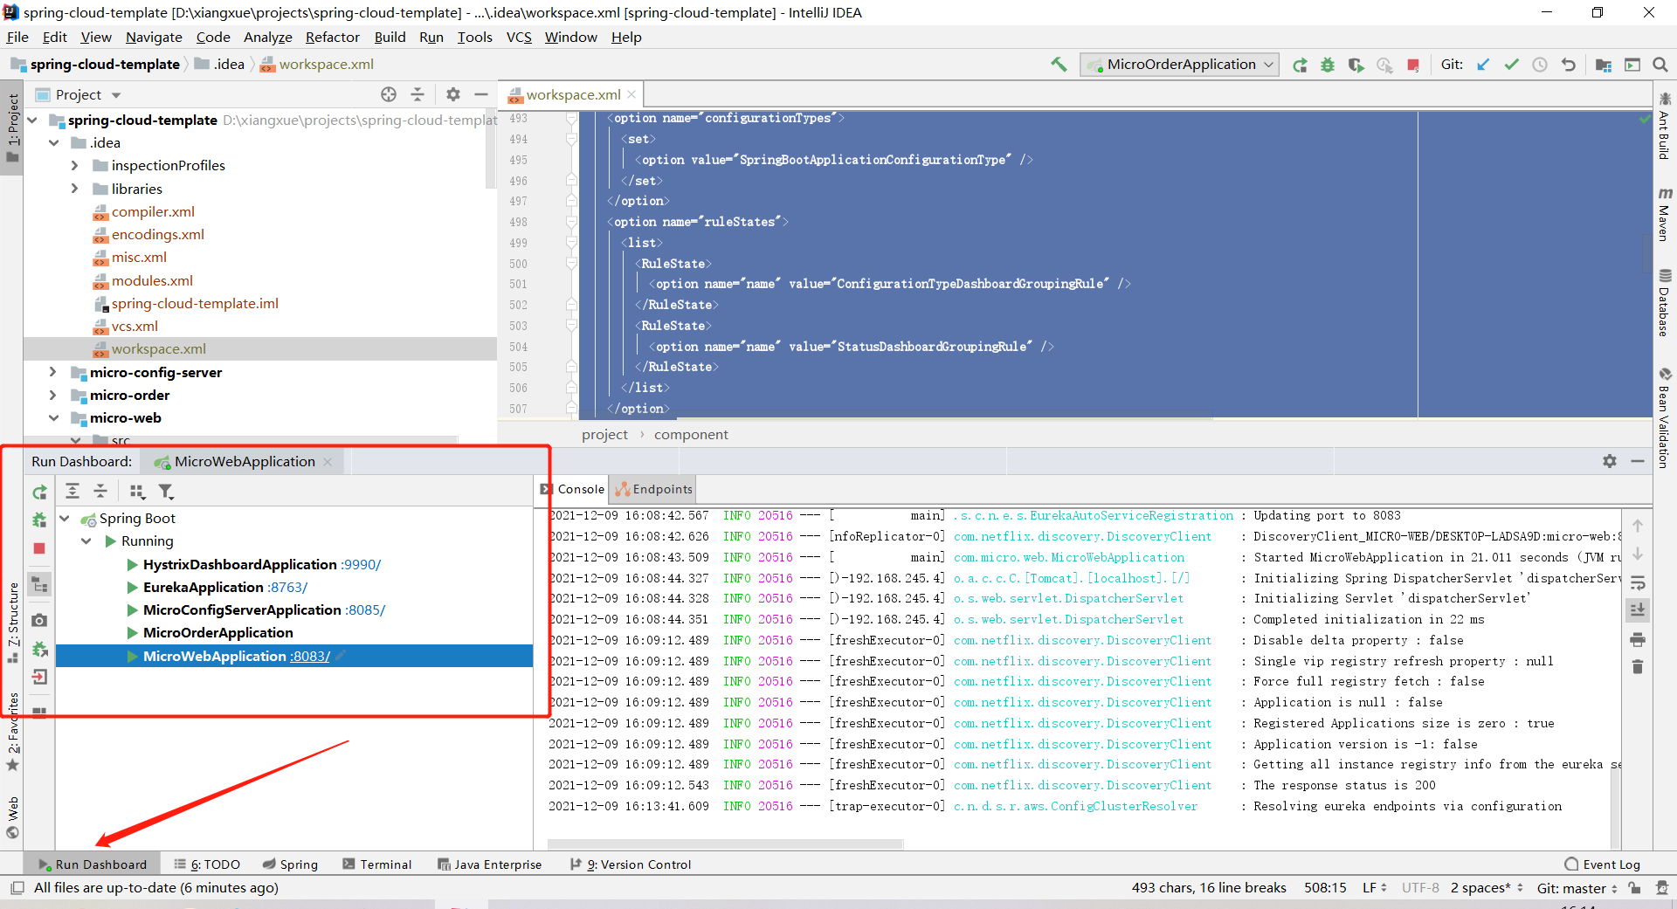Rerun MicroOrderApplication from the main toolbar
The image size is (1677, 909).
click(x=1300, y=65)
